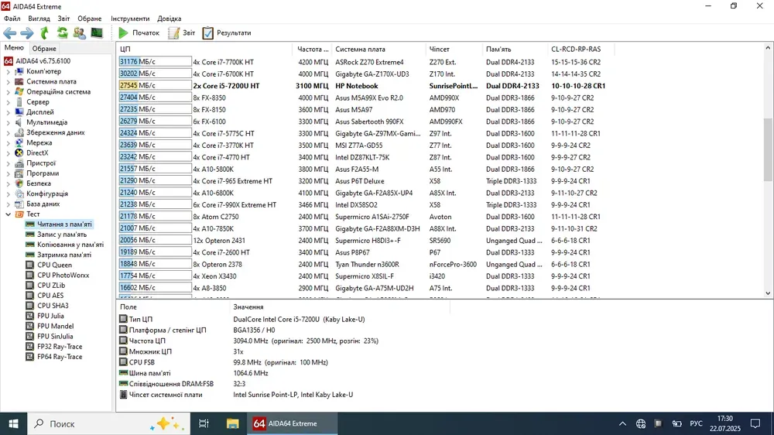Image resolution: width=774 pixels, height=435 pixels.
Task: Open File Explorer from the taskbar
Action: click(x=232, y=423)
